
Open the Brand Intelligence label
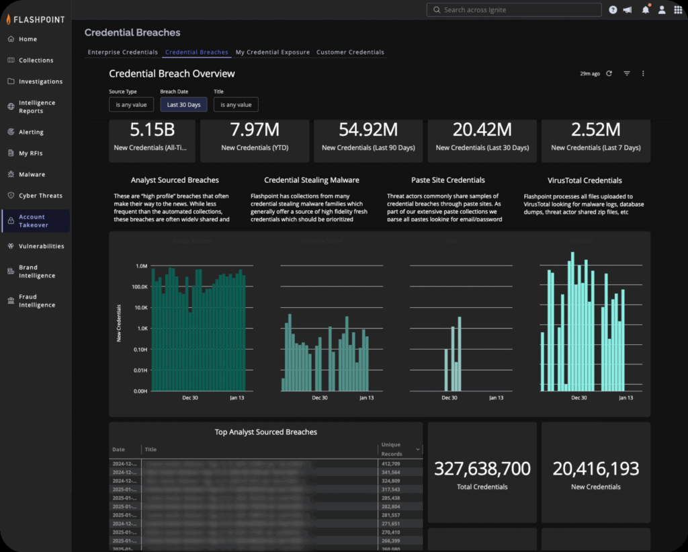37,272
